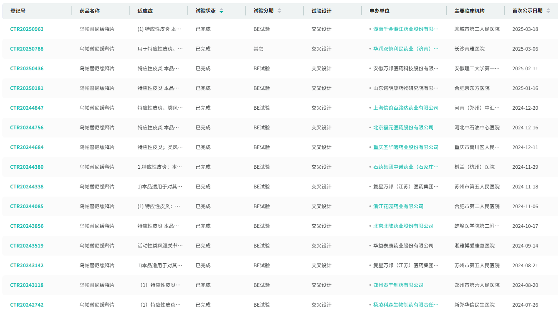Image resolution: width=558 pixels, height=312 pixels.
Task: Select sponsor 安徽万邦医药科技股份有限… cell
Action: point(406,68)
